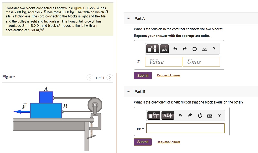
Task: Collapse the Part A section
Action: point(128,18)
